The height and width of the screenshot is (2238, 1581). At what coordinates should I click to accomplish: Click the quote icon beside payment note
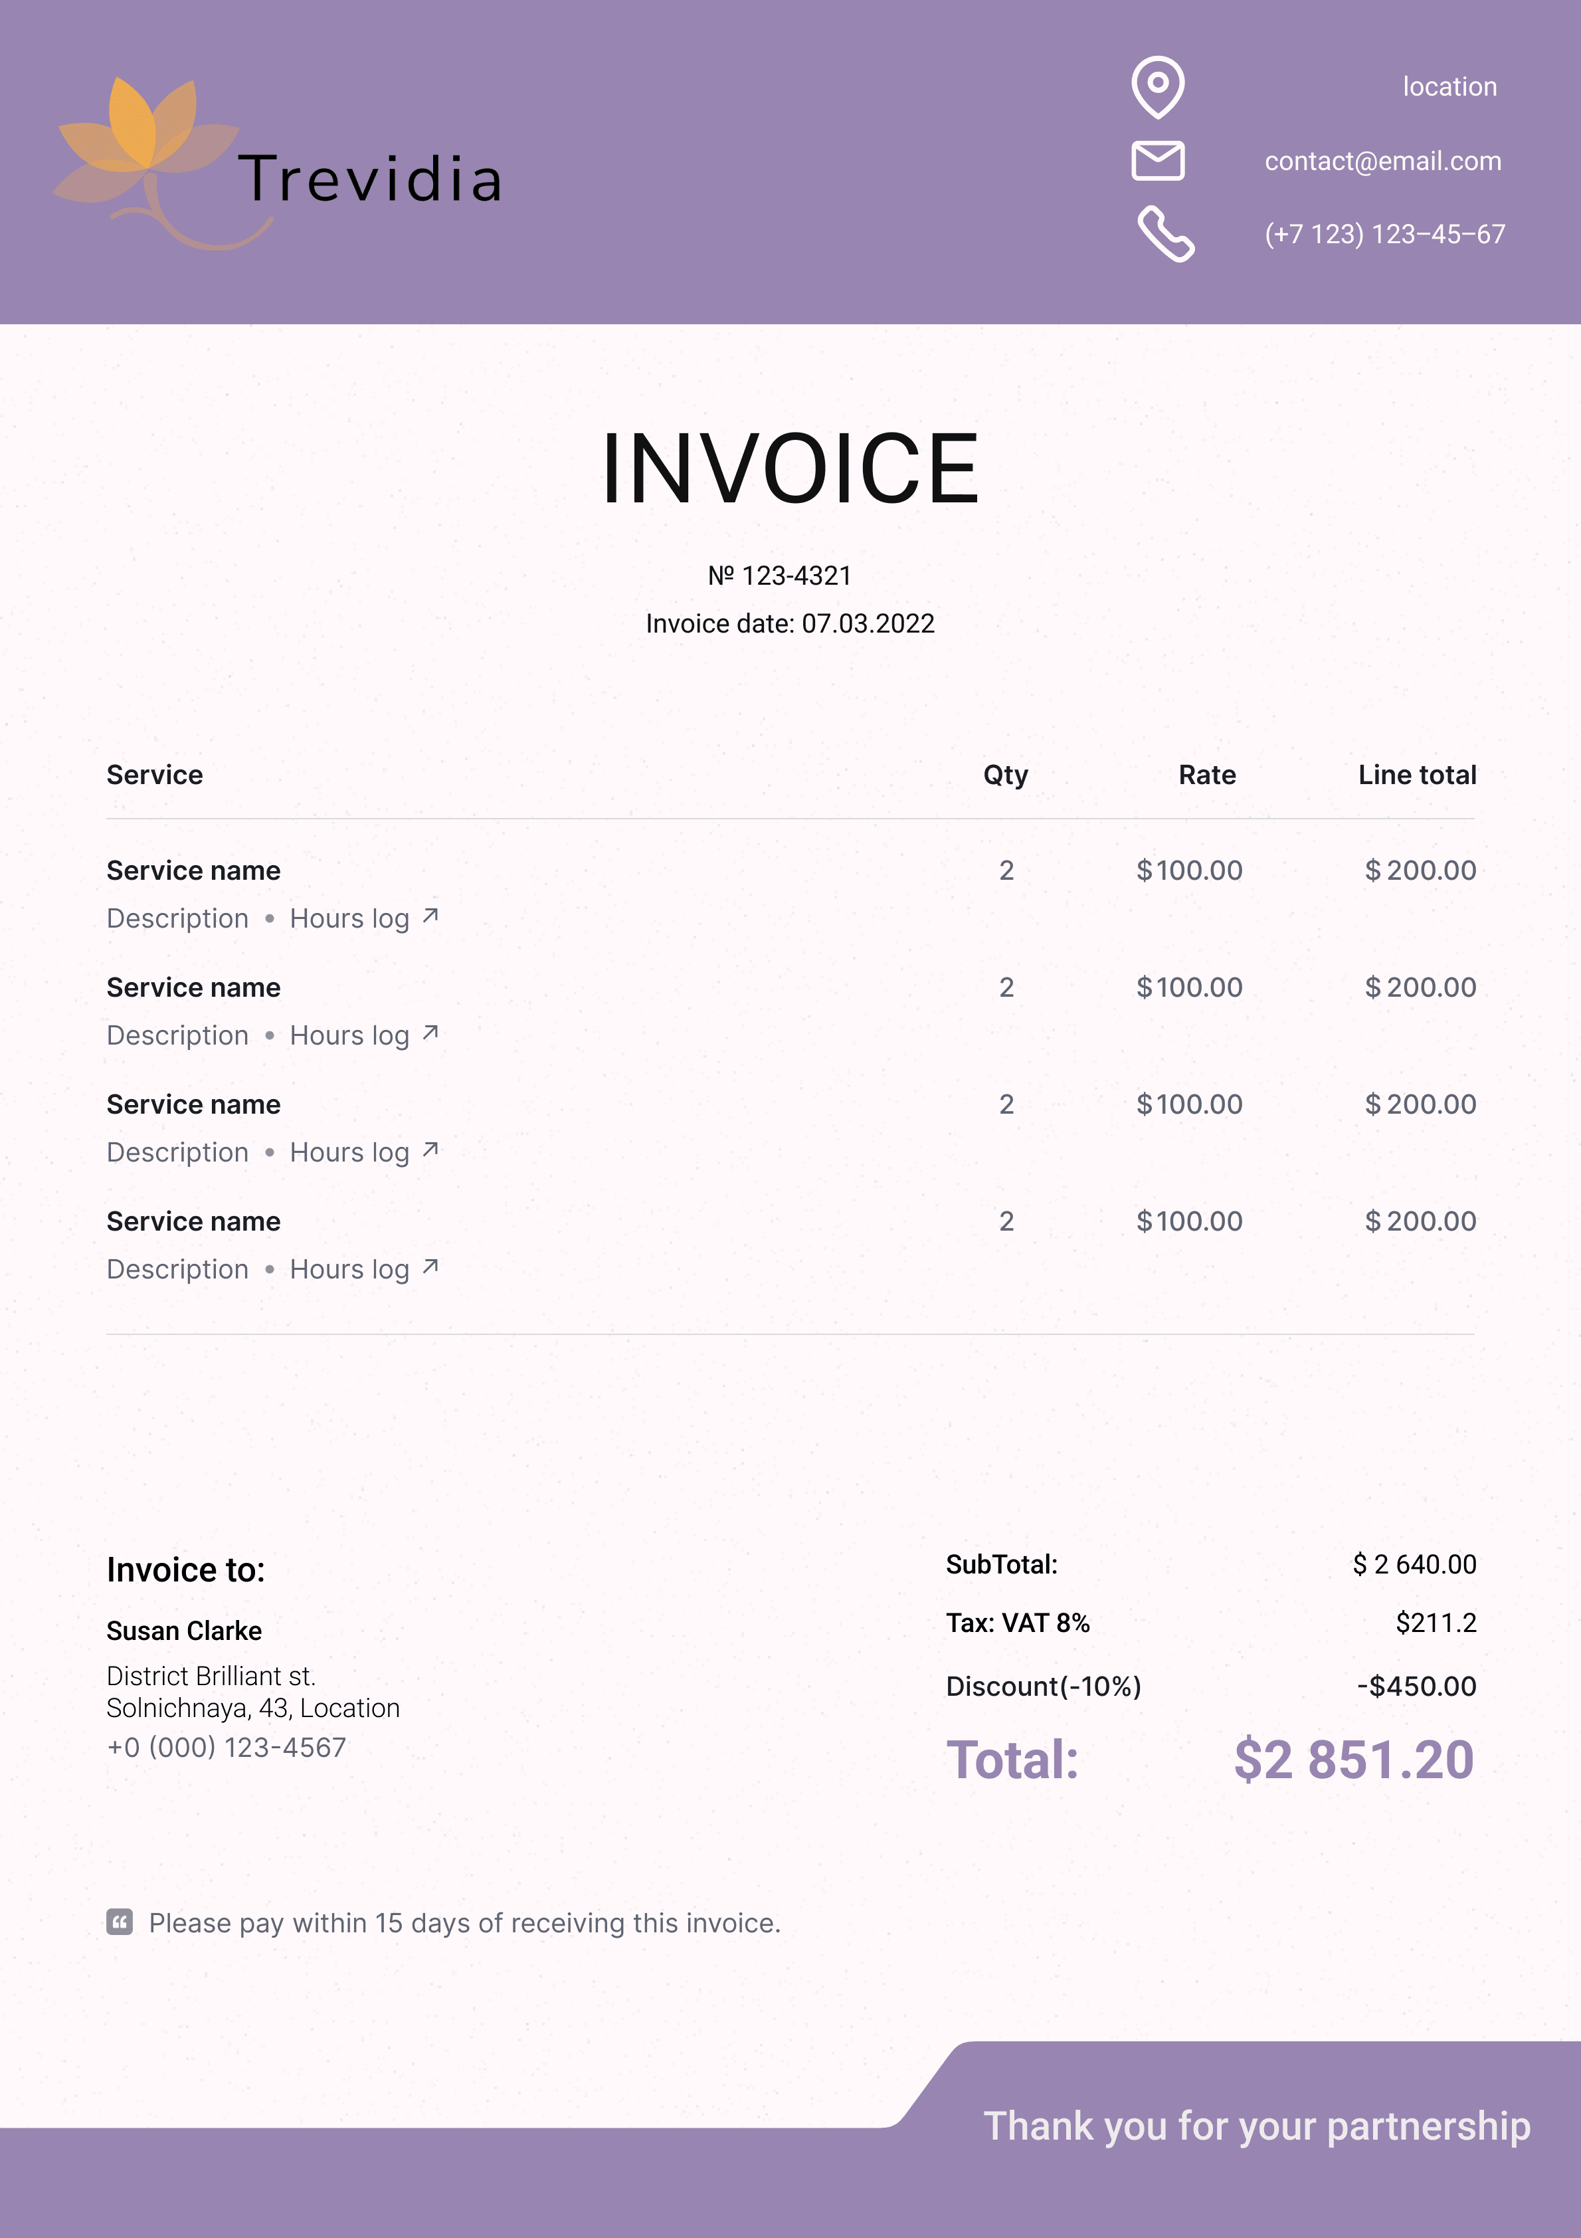pos(119,1922)
